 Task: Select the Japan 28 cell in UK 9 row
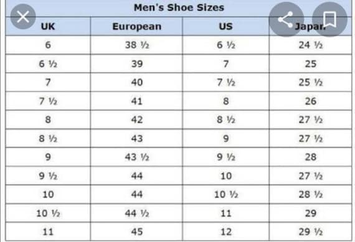click(x=311, y=157)
